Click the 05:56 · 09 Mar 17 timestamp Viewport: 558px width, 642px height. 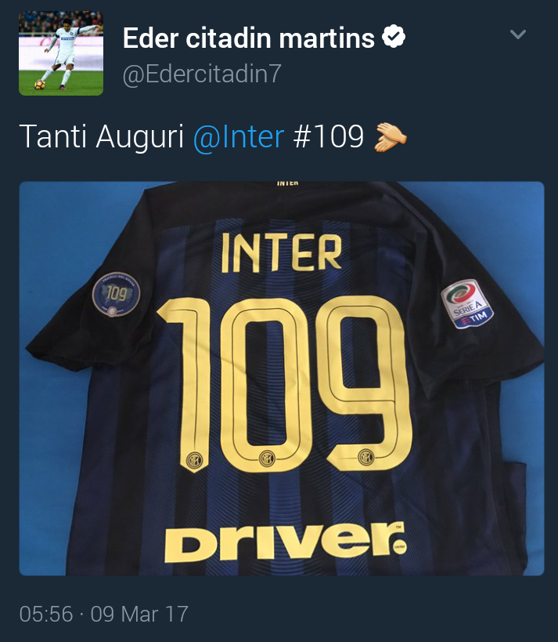tap(104, 614)
